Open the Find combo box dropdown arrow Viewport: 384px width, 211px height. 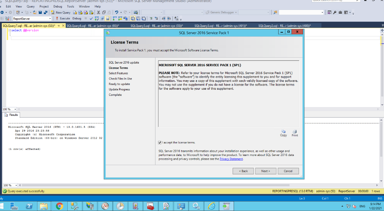point(322,12)
